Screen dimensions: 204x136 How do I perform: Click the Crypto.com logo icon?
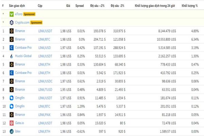point(12,22)
